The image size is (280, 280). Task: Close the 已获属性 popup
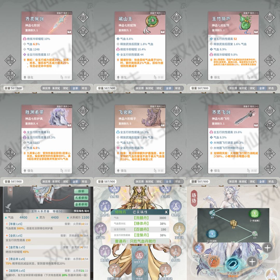pyautogui.click(x=166, y=212)
